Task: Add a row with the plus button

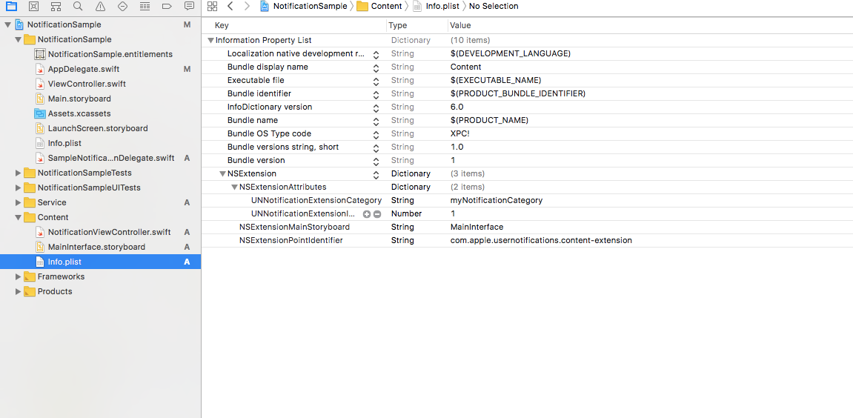Action: (367, 214)
